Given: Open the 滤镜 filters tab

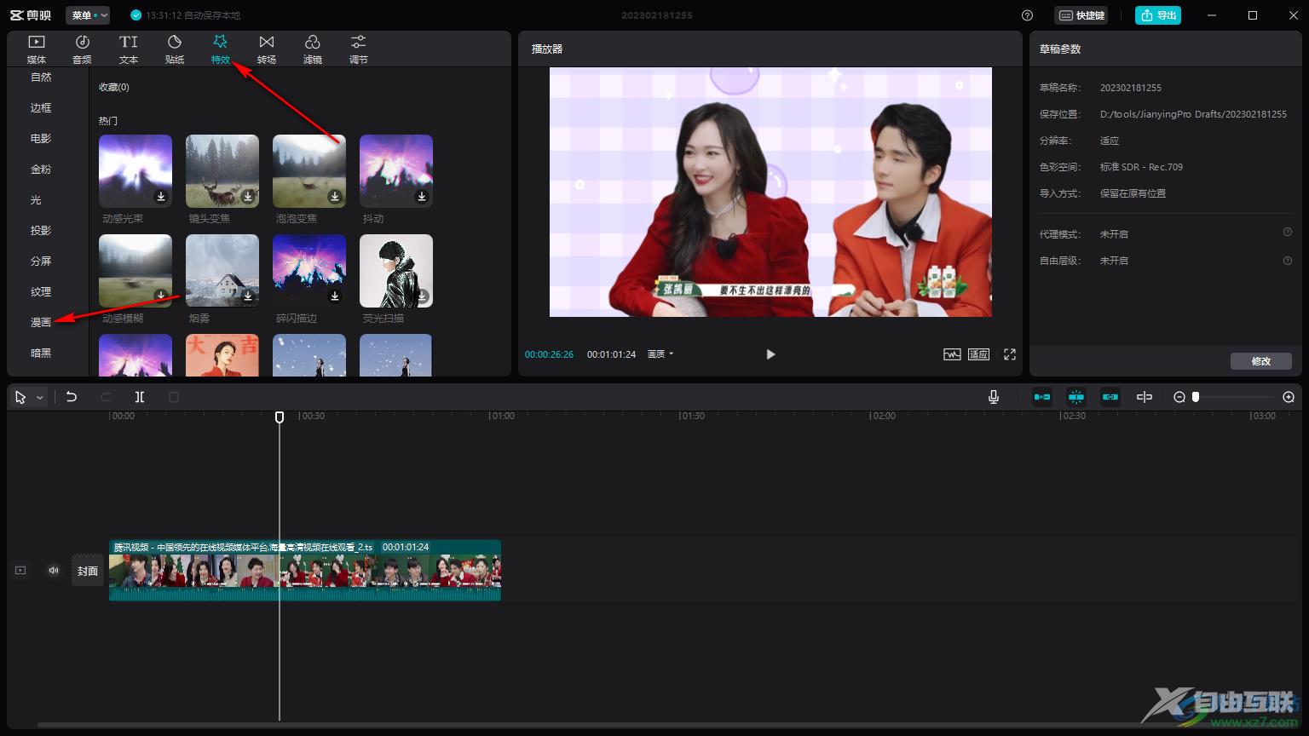Looking at the screenshot, I should tap(313, 49).
